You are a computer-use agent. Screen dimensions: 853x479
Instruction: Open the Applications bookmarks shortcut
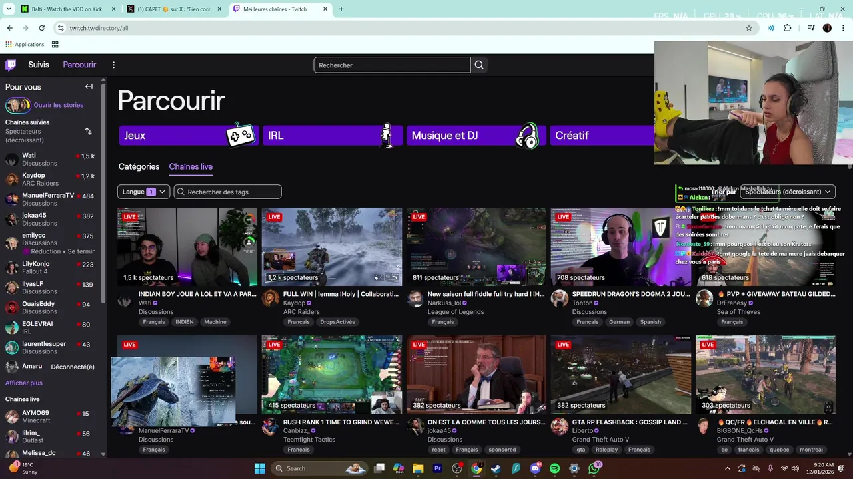point(25,45)
